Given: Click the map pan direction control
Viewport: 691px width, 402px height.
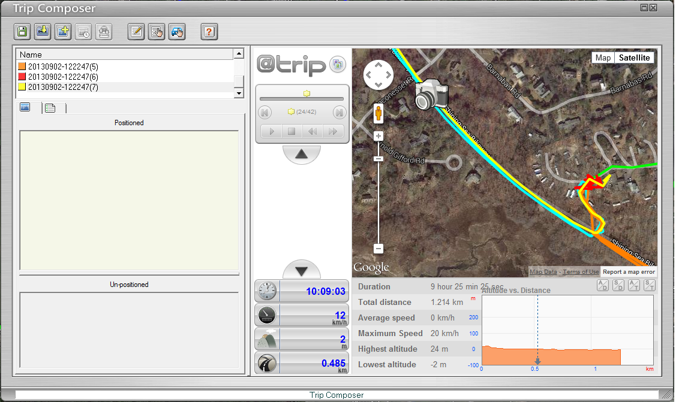Looking at the screenshot, I should click(x=378, y=75).
